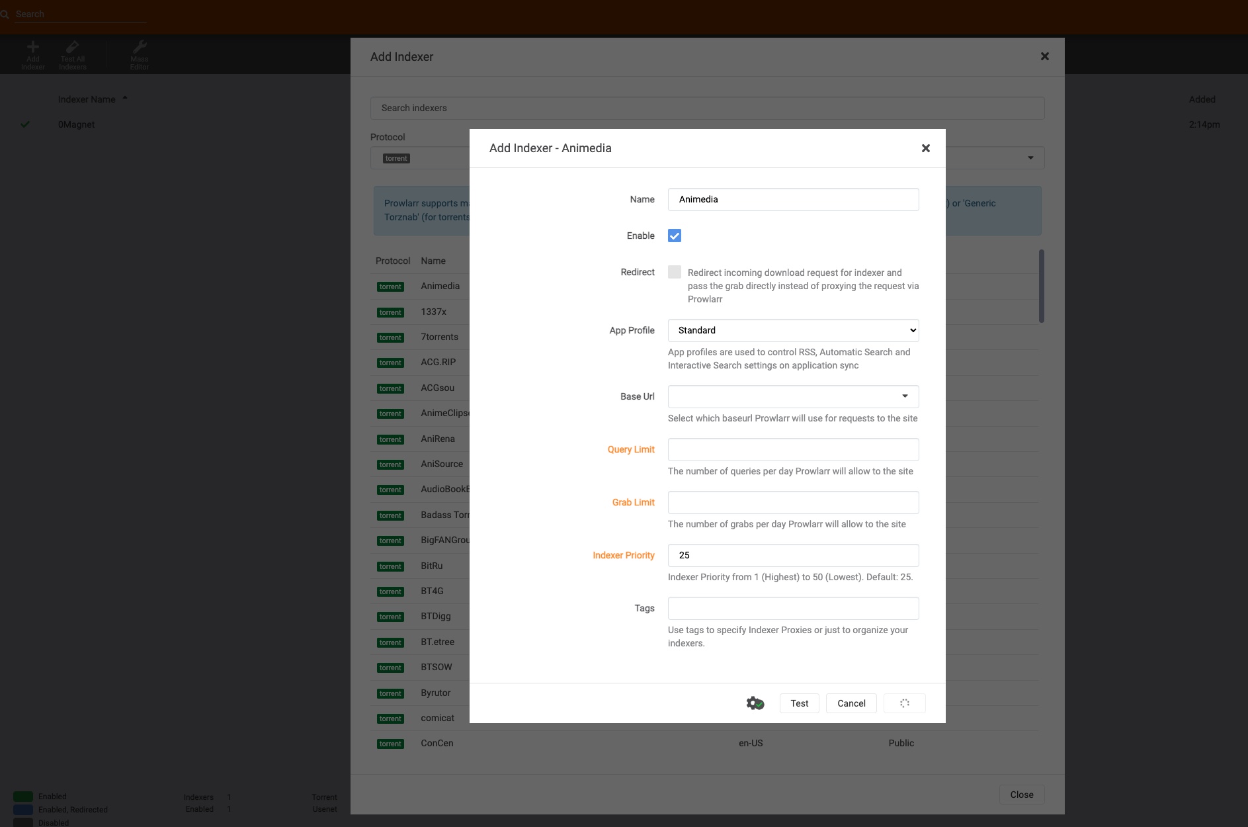Click the Tags input field
The width and height of the screenshot is (1248, 827).
[794, 608]
